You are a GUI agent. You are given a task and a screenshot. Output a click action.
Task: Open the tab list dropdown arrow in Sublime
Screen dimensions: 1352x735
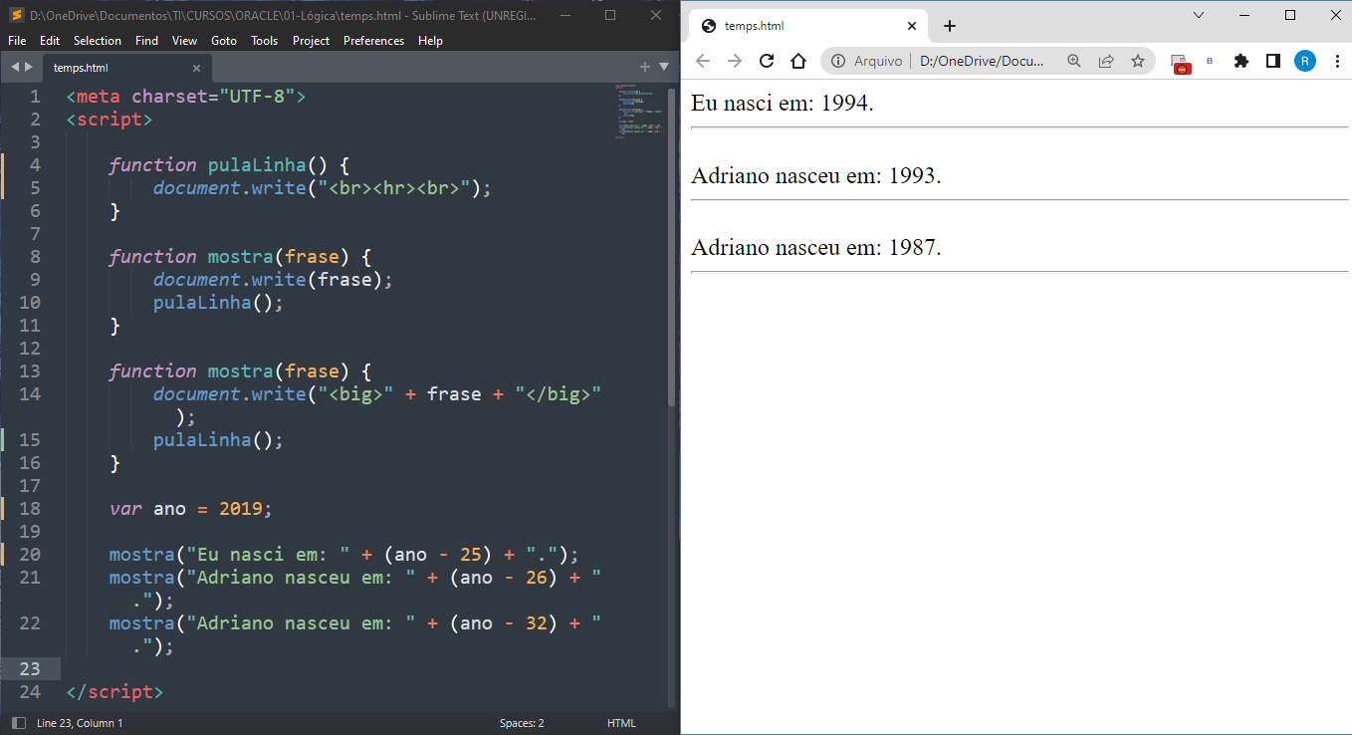coord(664,67)
